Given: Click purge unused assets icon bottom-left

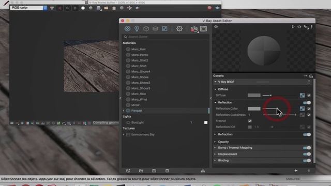Looking at the screenshot, I should [x=128, y=171].
